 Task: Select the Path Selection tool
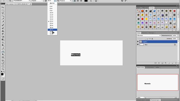tap(3, 54)
